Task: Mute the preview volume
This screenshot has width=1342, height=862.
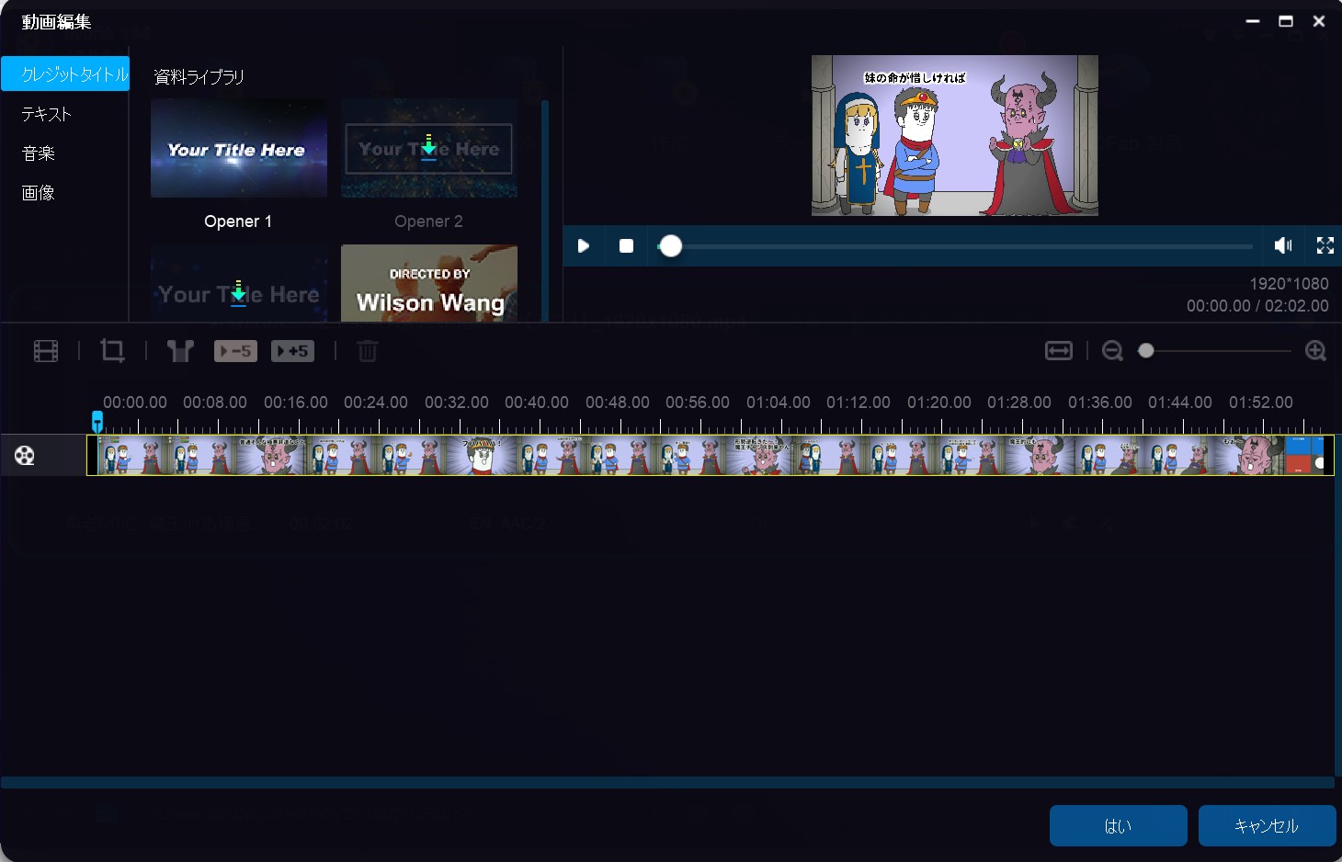Action: tap(1283, 245)
